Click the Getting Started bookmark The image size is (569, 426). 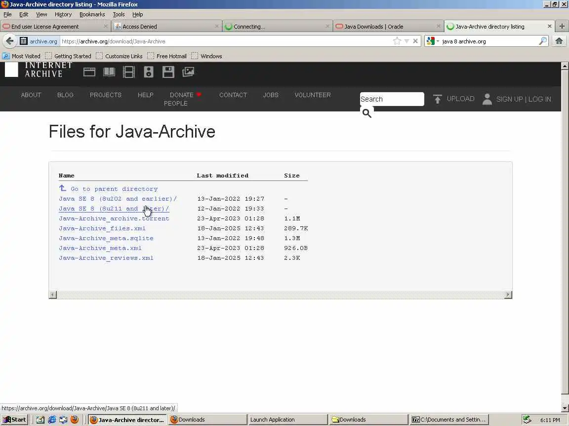68,56
